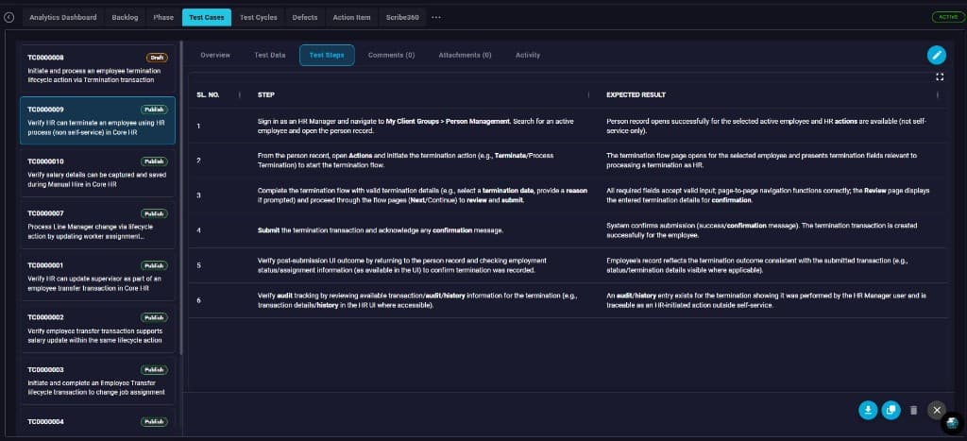
Task: Show more tabs via ellipsis menu
Action: point(436,17)
